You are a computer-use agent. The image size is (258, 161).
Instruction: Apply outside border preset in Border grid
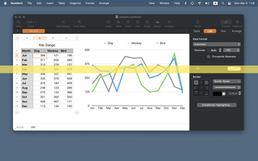196,82
